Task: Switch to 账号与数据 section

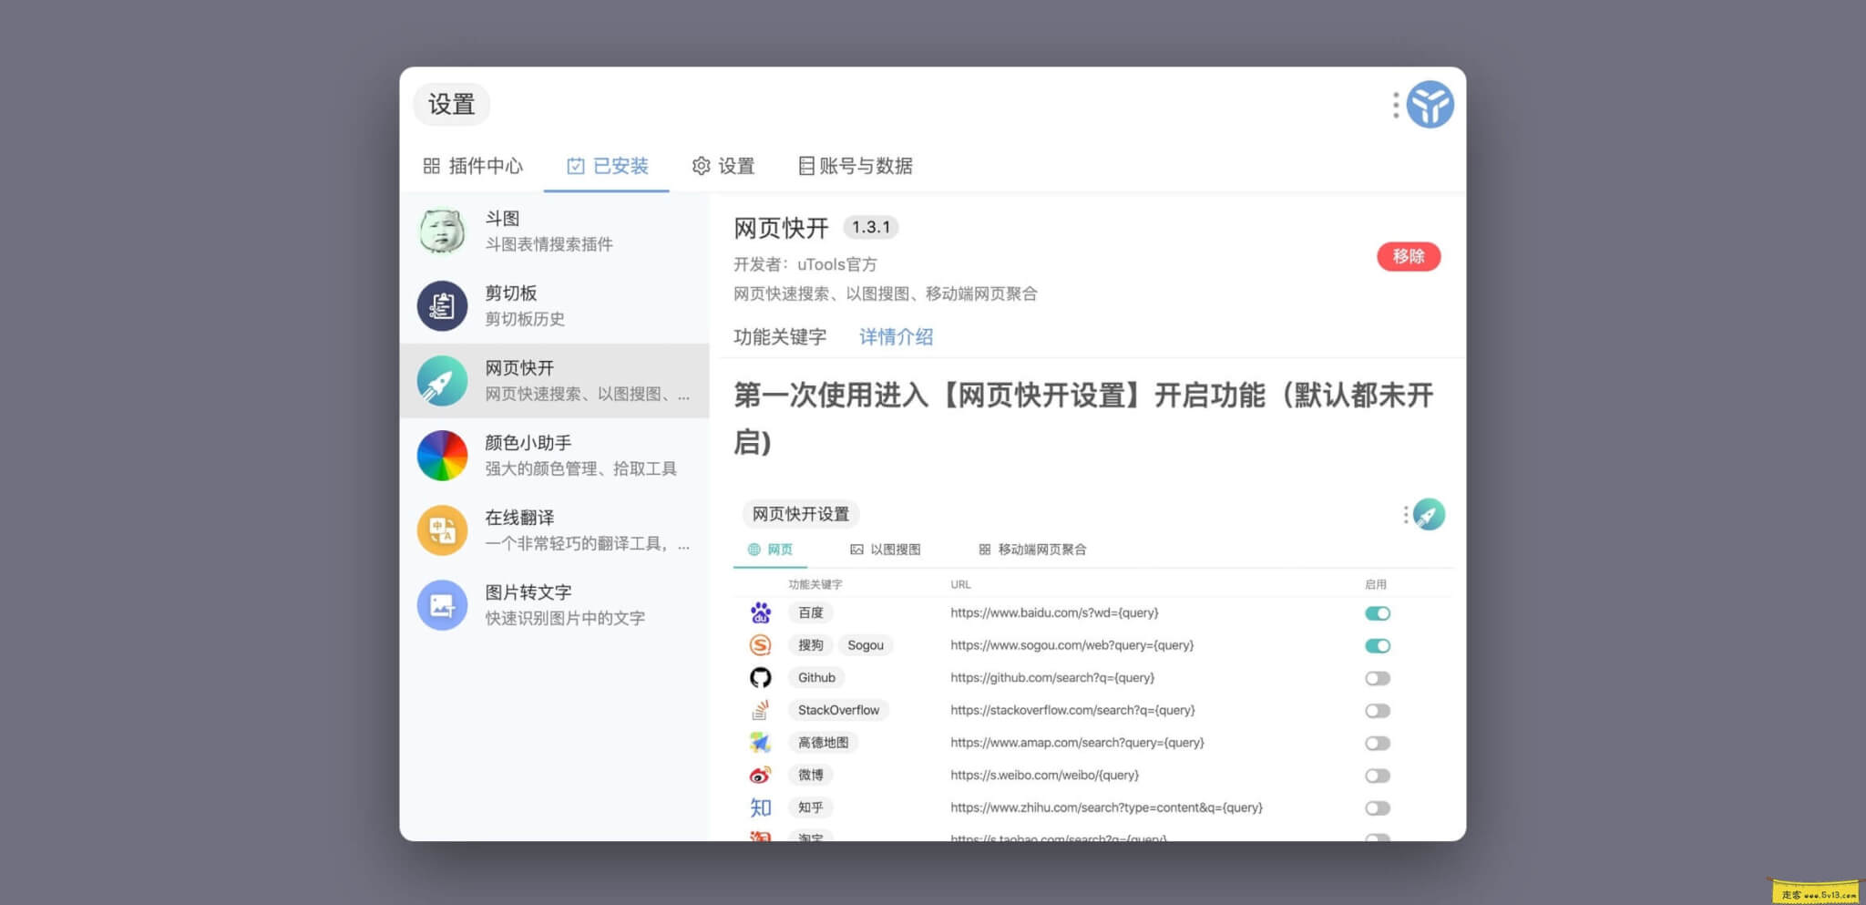Action: (856, 166)
